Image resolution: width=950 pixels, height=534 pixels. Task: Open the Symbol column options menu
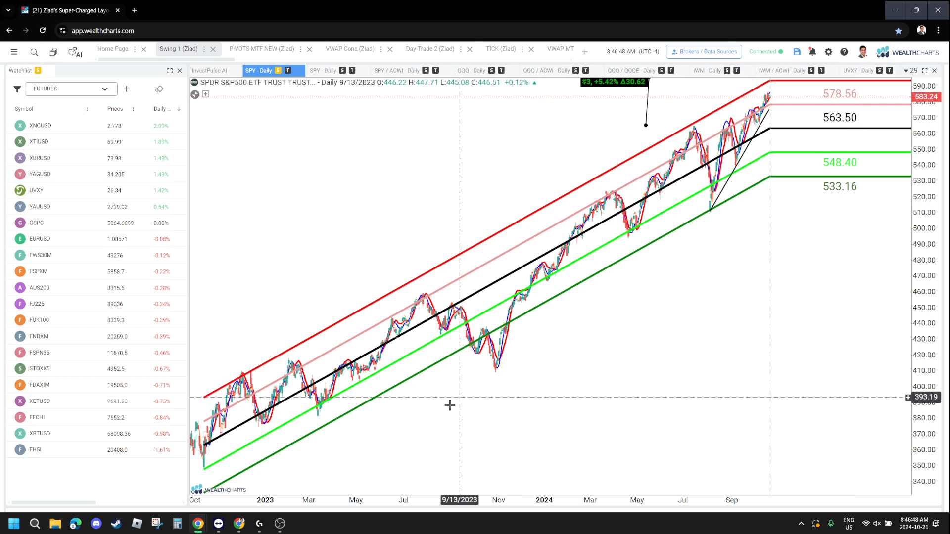click(x=87, y=109)
